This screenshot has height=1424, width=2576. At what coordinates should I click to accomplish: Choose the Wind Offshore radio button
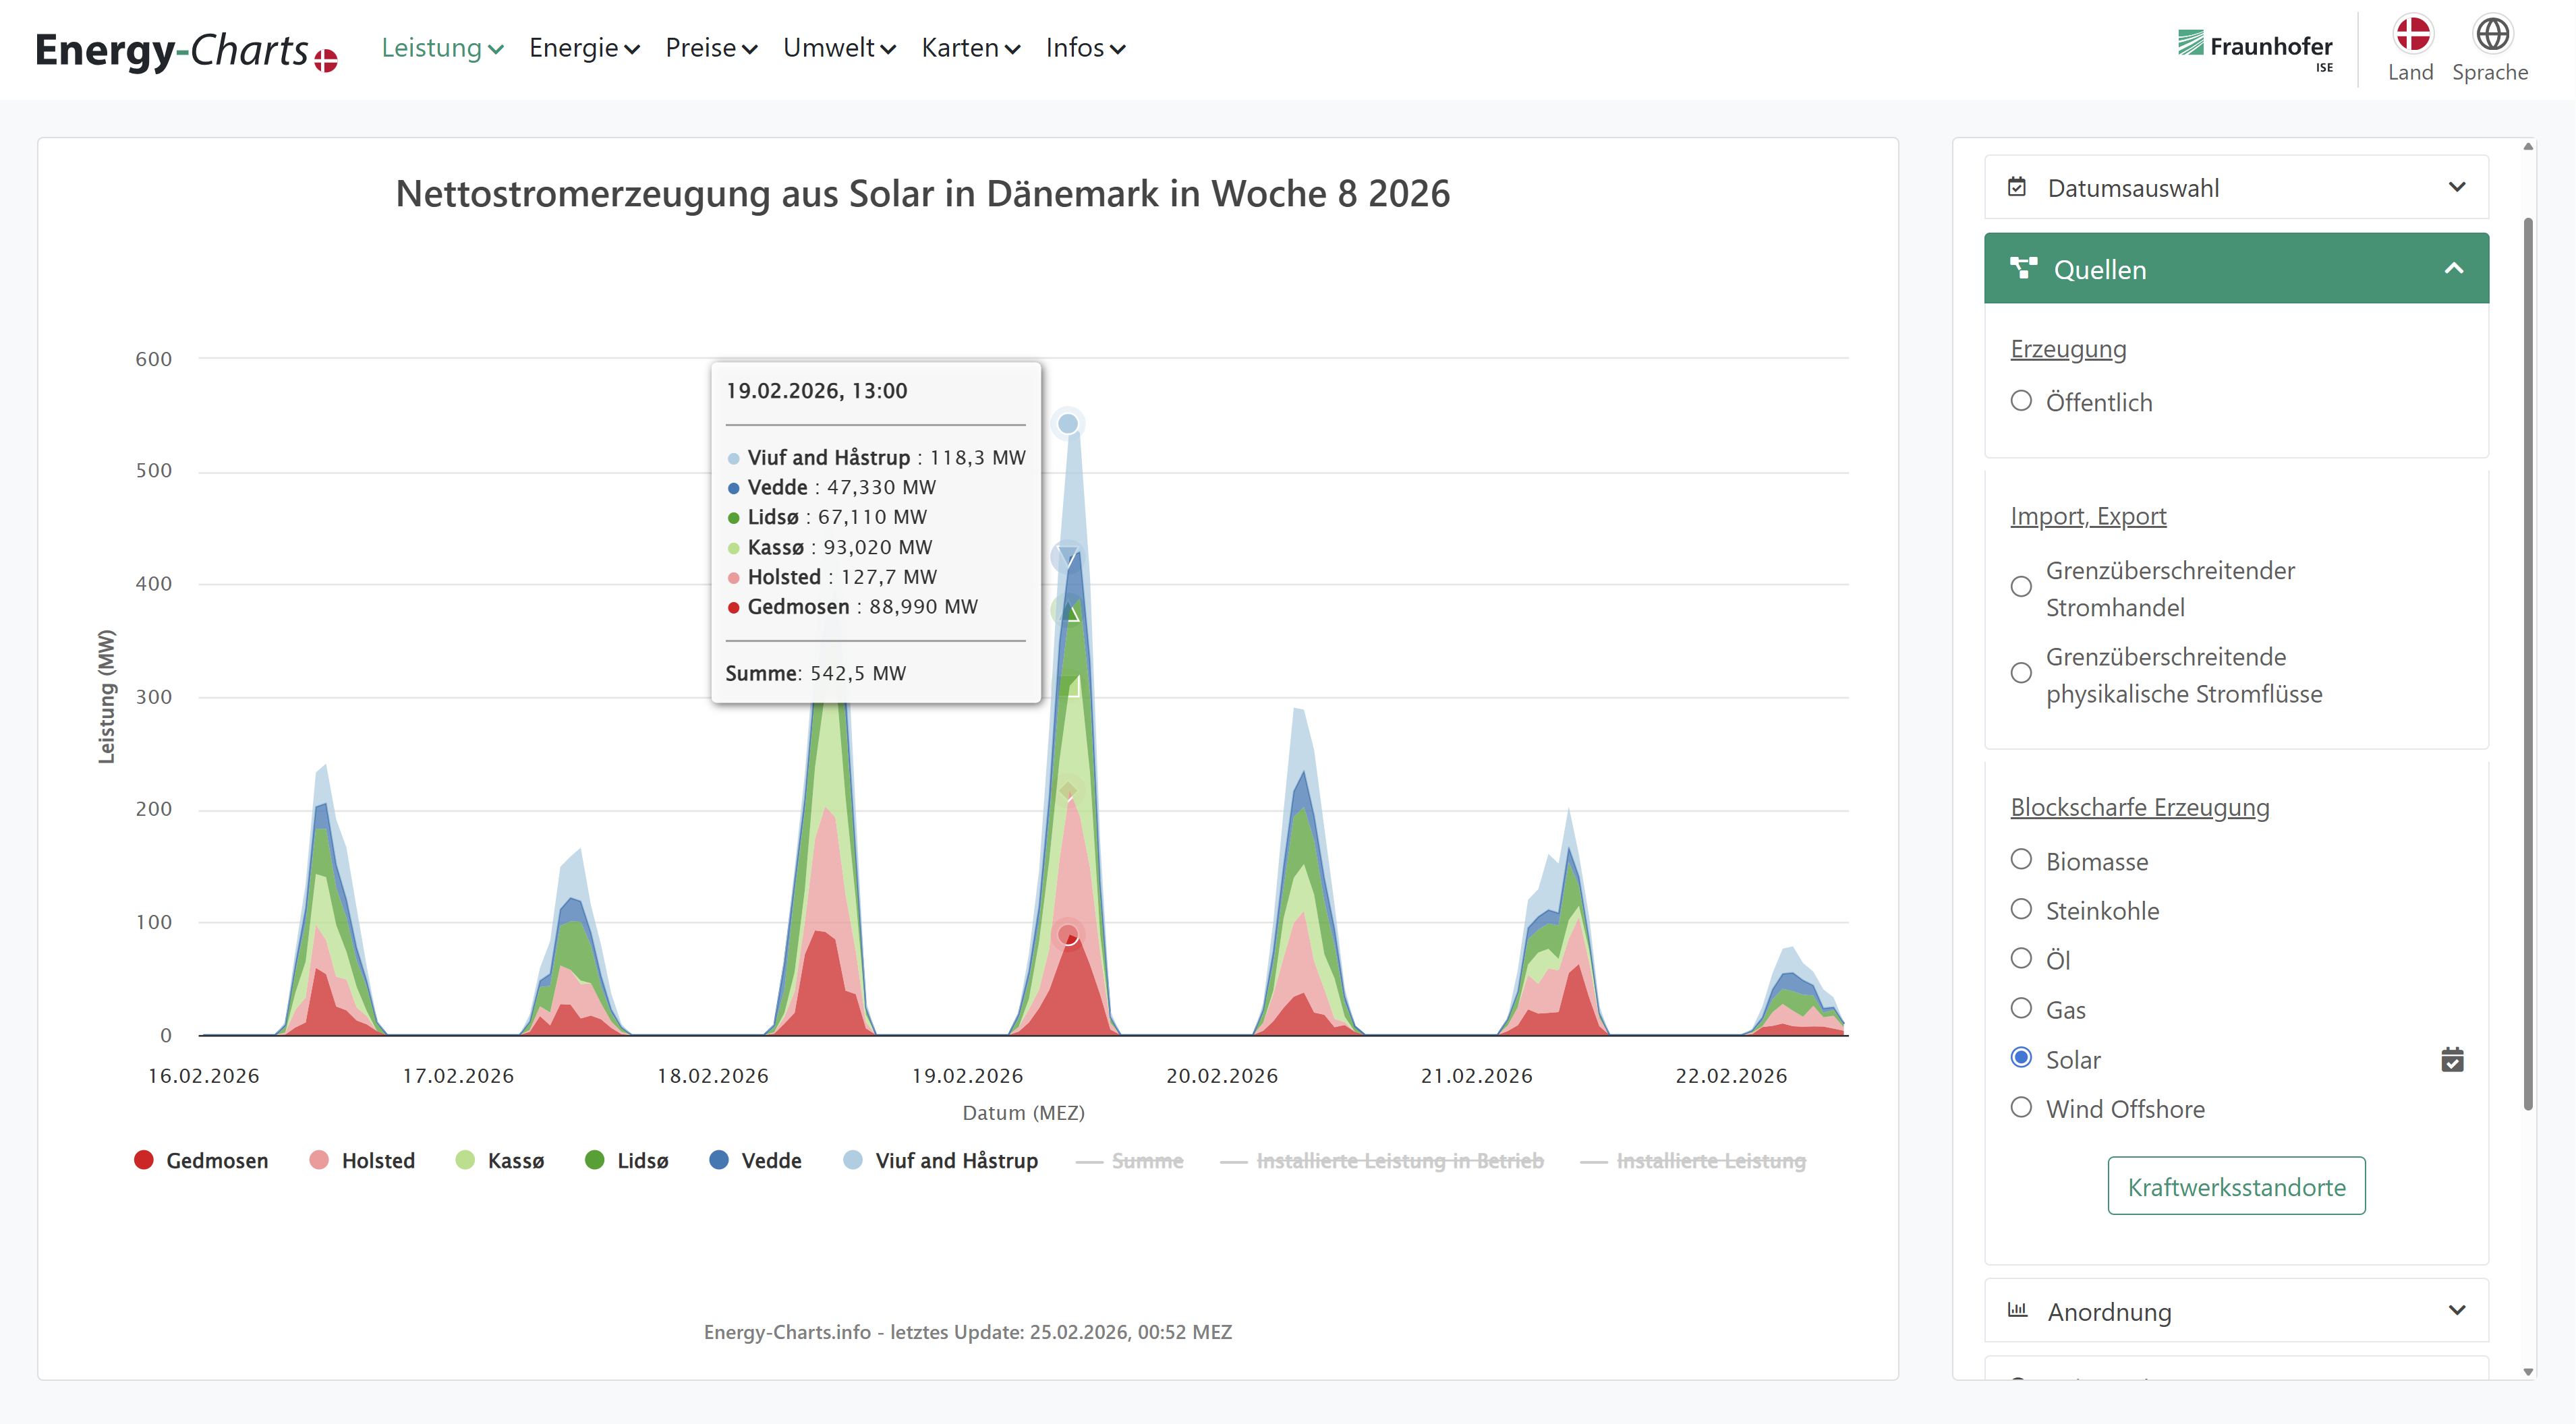(x=2020, y=1107)
